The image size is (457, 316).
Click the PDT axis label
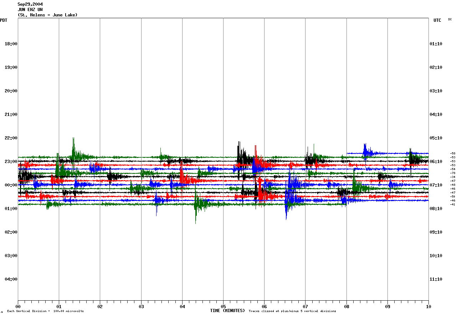point(4,20)
